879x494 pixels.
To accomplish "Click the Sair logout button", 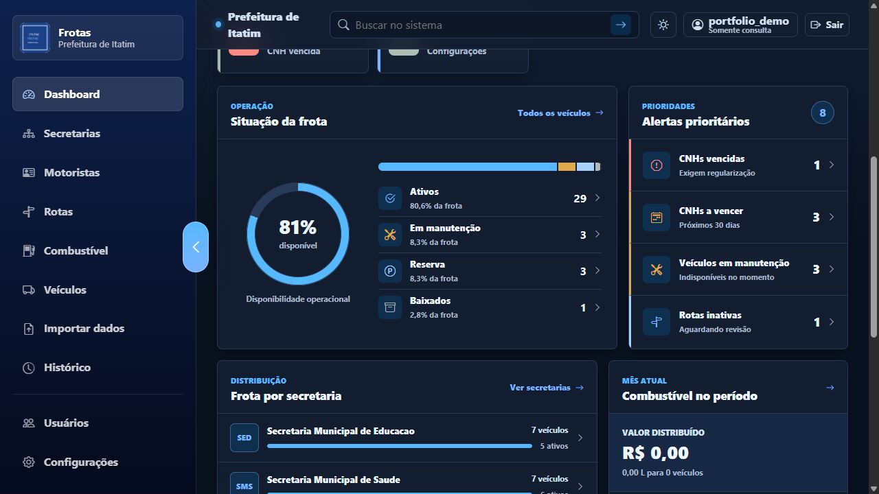I will [827, 25].
